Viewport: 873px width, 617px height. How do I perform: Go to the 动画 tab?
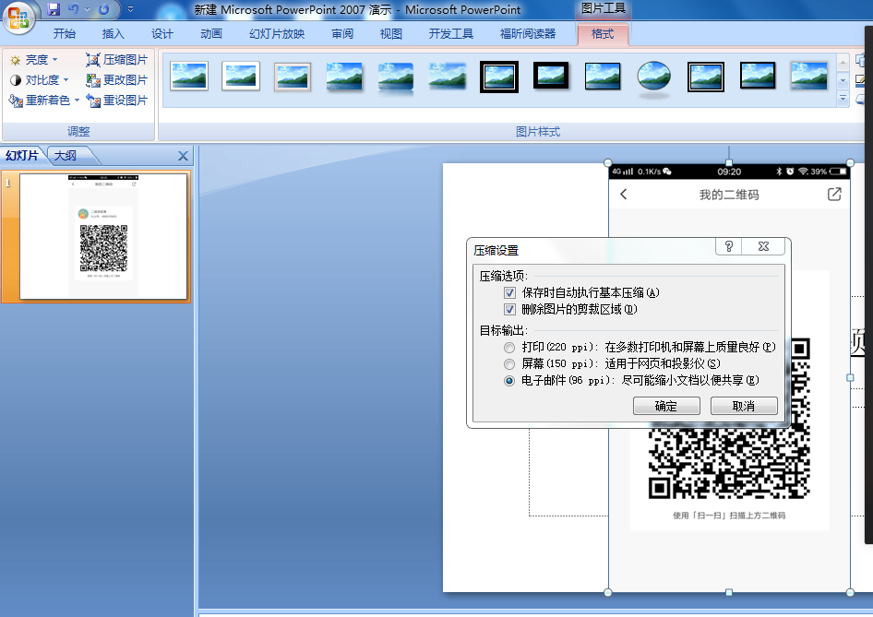click(211, 34)
